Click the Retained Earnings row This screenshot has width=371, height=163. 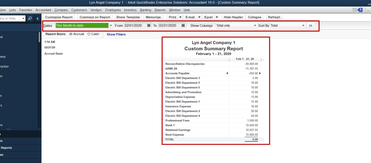point(214,130)
